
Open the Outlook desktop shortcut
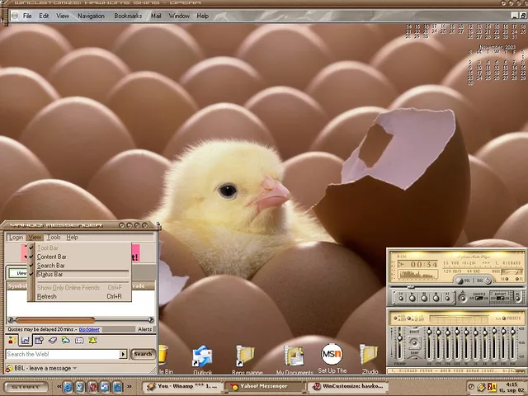tap(202, 357)
